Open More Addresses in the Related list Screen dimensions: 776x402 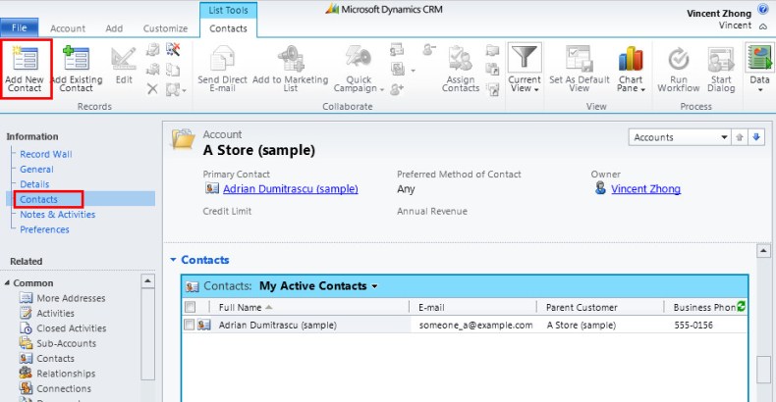click(71, 298)
